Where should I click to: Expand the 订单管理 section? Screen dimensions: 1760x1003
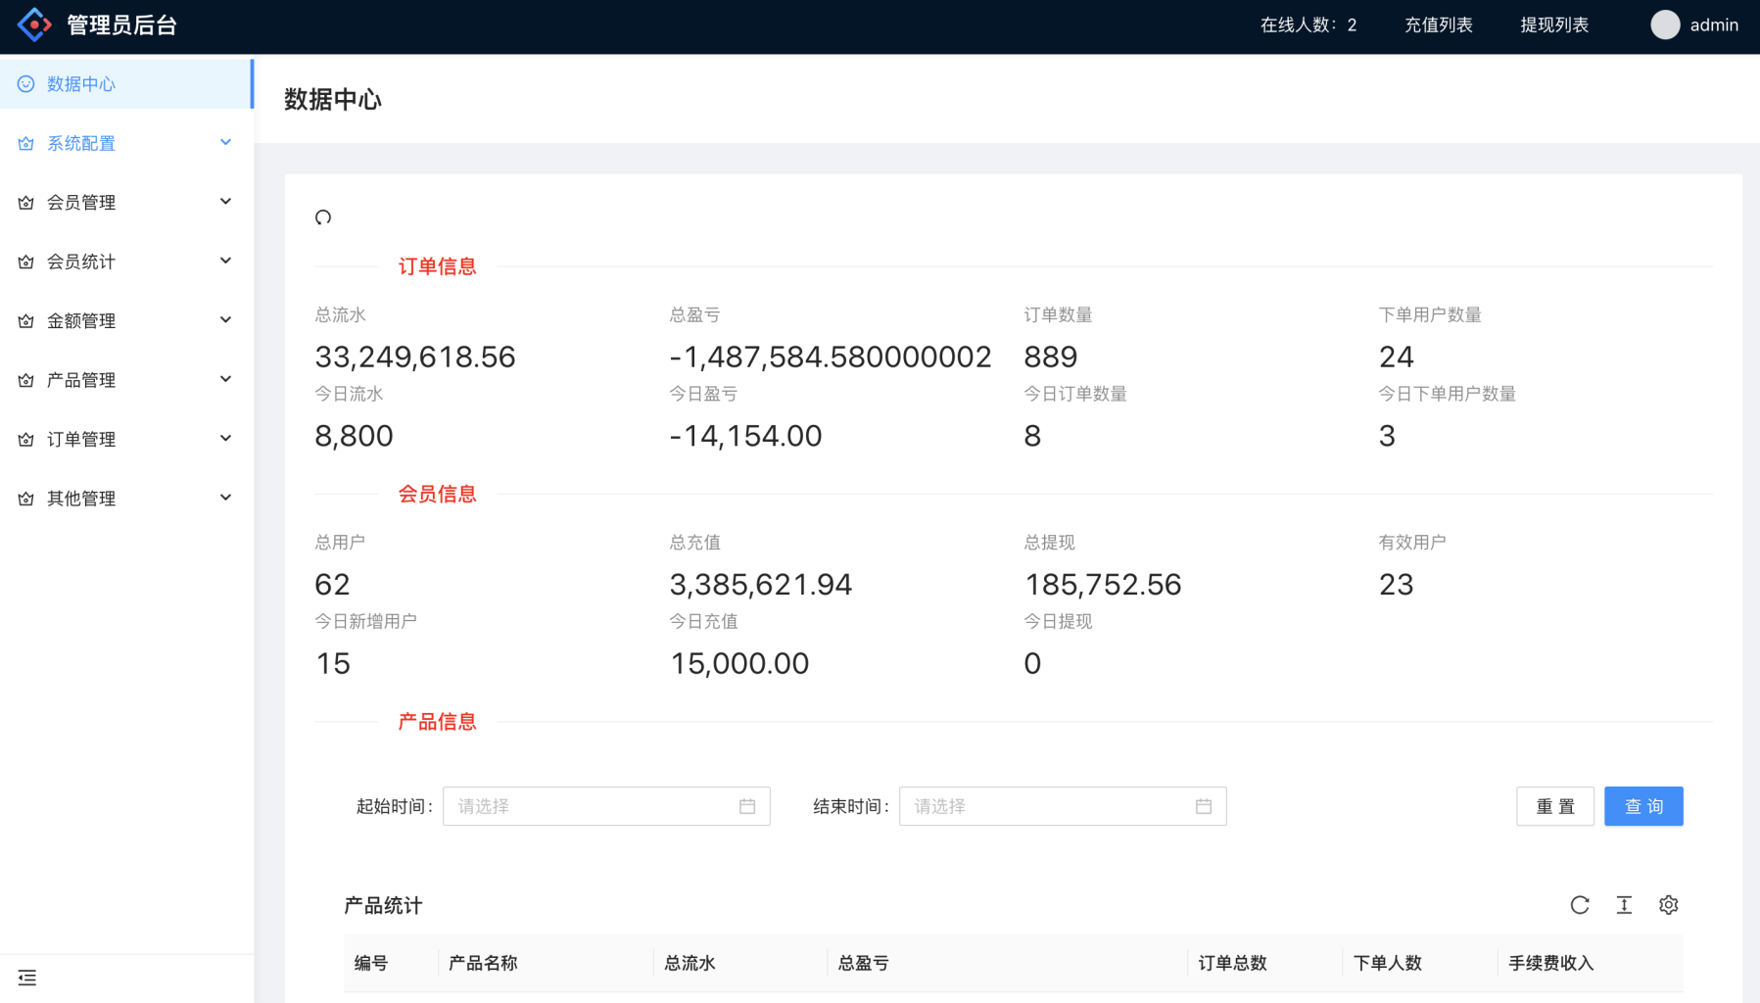[x=125, y=439]
